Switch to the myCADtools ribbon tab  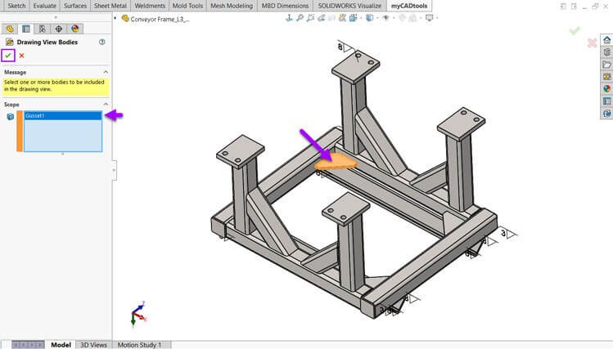click(x=409, y=6)
